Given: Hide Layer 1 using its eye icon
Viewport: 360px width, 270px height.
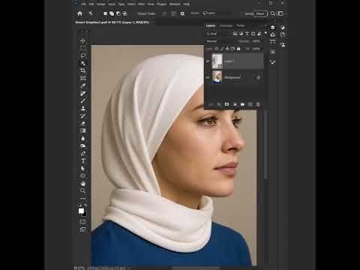Looking at the screenshot, I should (208, 61).
